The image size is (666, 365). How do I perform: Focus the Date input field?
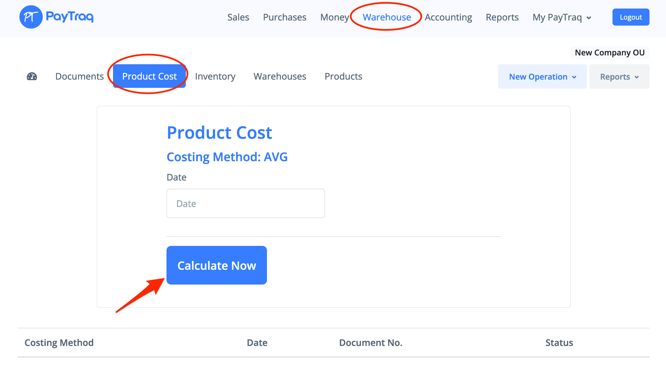click(x=245, y=204)
